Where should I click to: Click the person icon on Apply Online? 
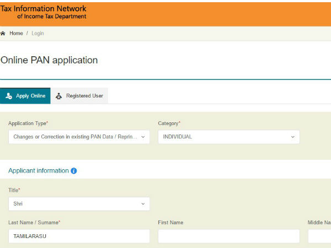[8, 96]
